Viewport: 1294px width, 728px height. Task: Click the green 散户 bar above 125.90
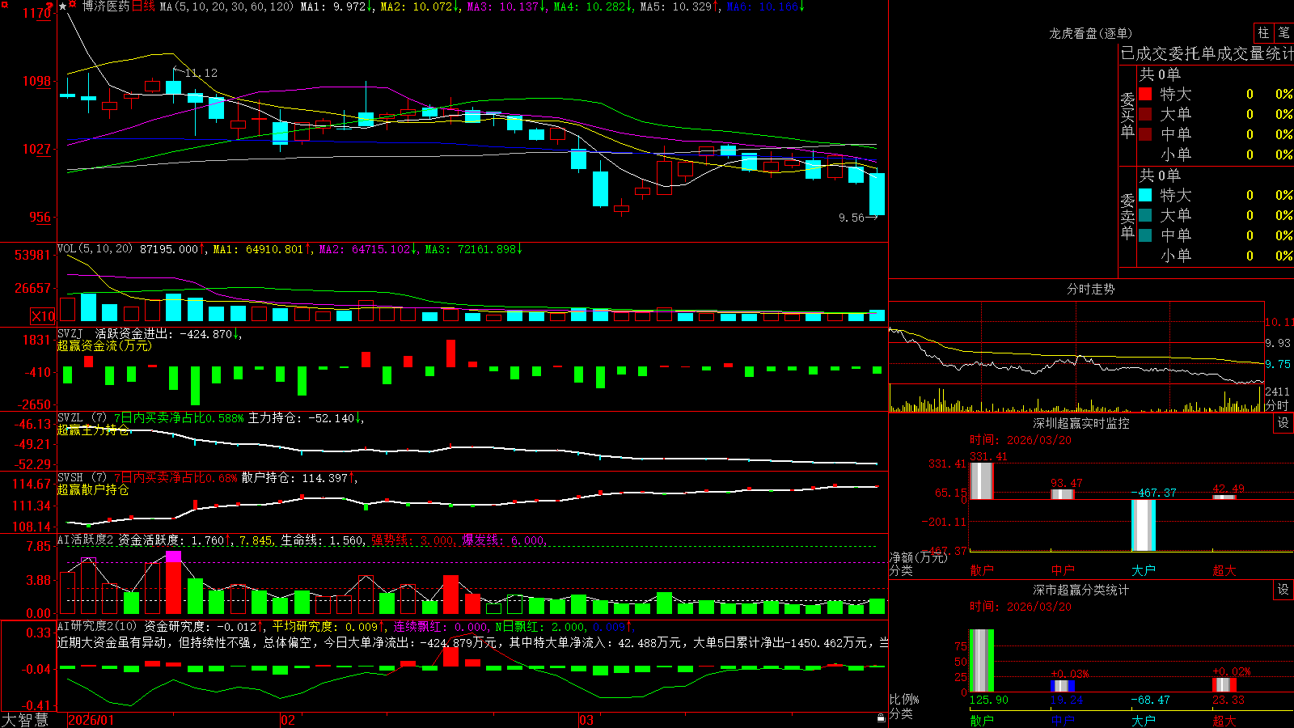[981, 661]
